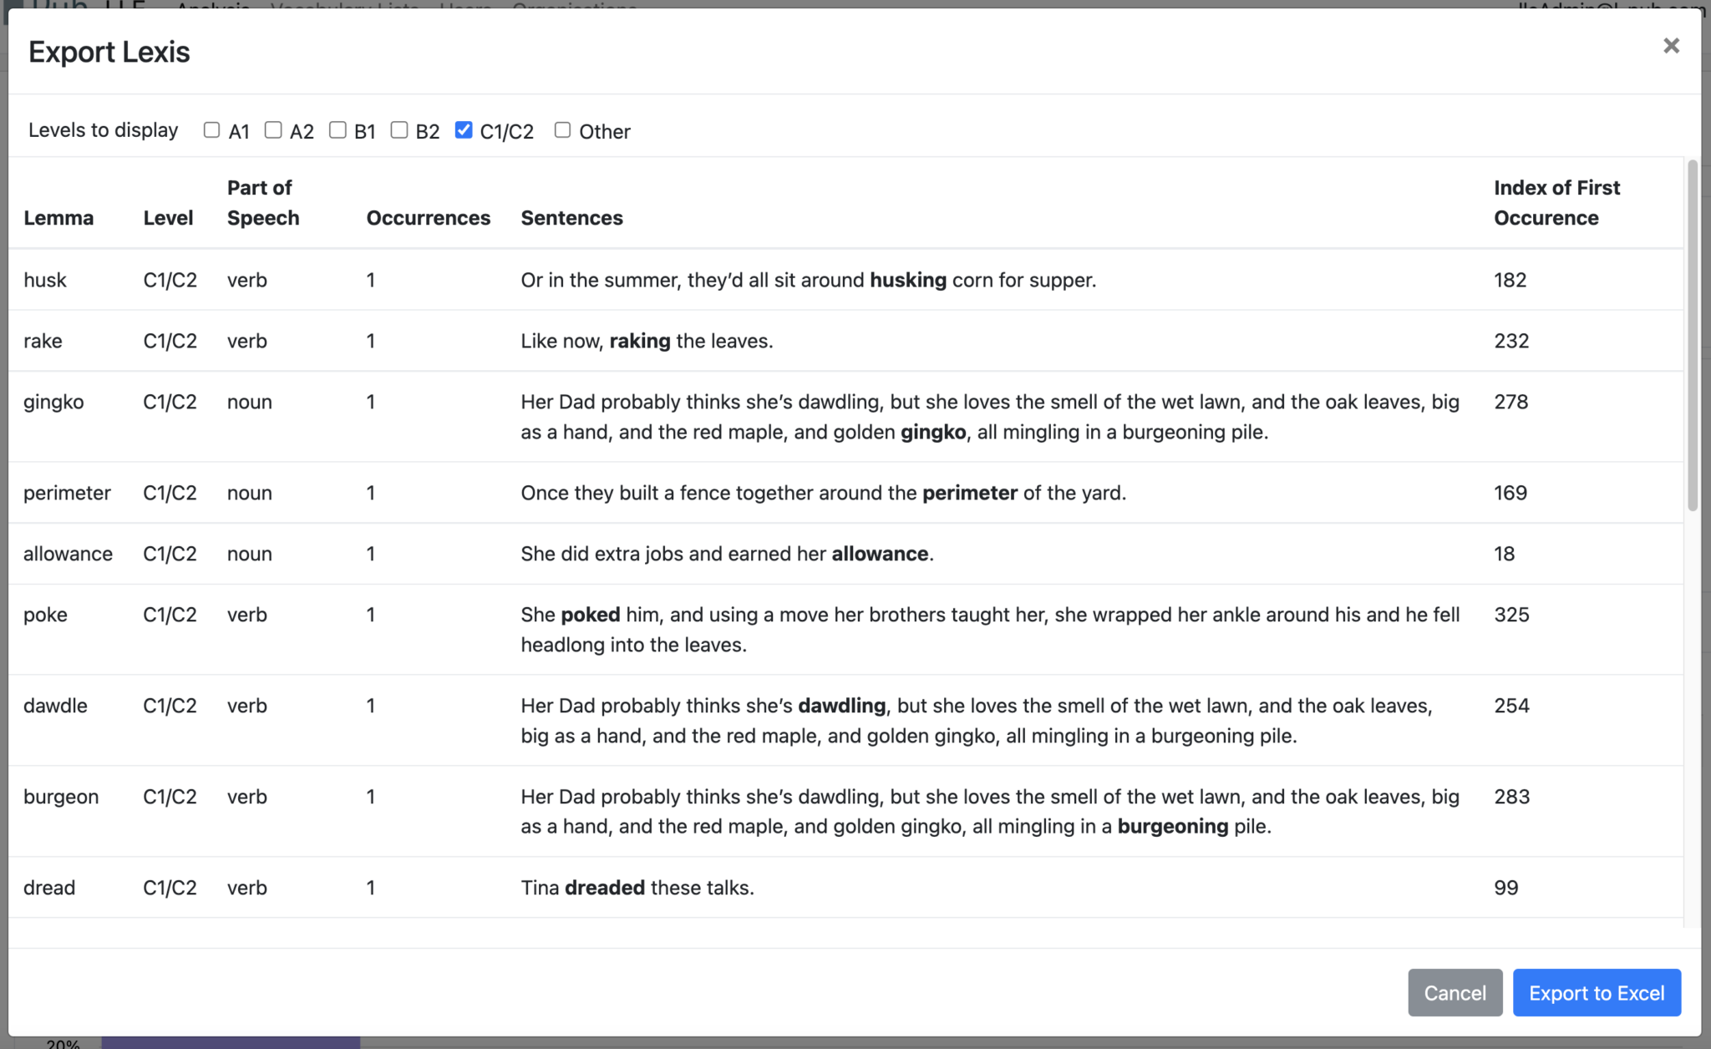Click the dread lemma cell
The width and height of the screenshot is (1711, 1049).
pyautogui.click(x=49, y=888)
